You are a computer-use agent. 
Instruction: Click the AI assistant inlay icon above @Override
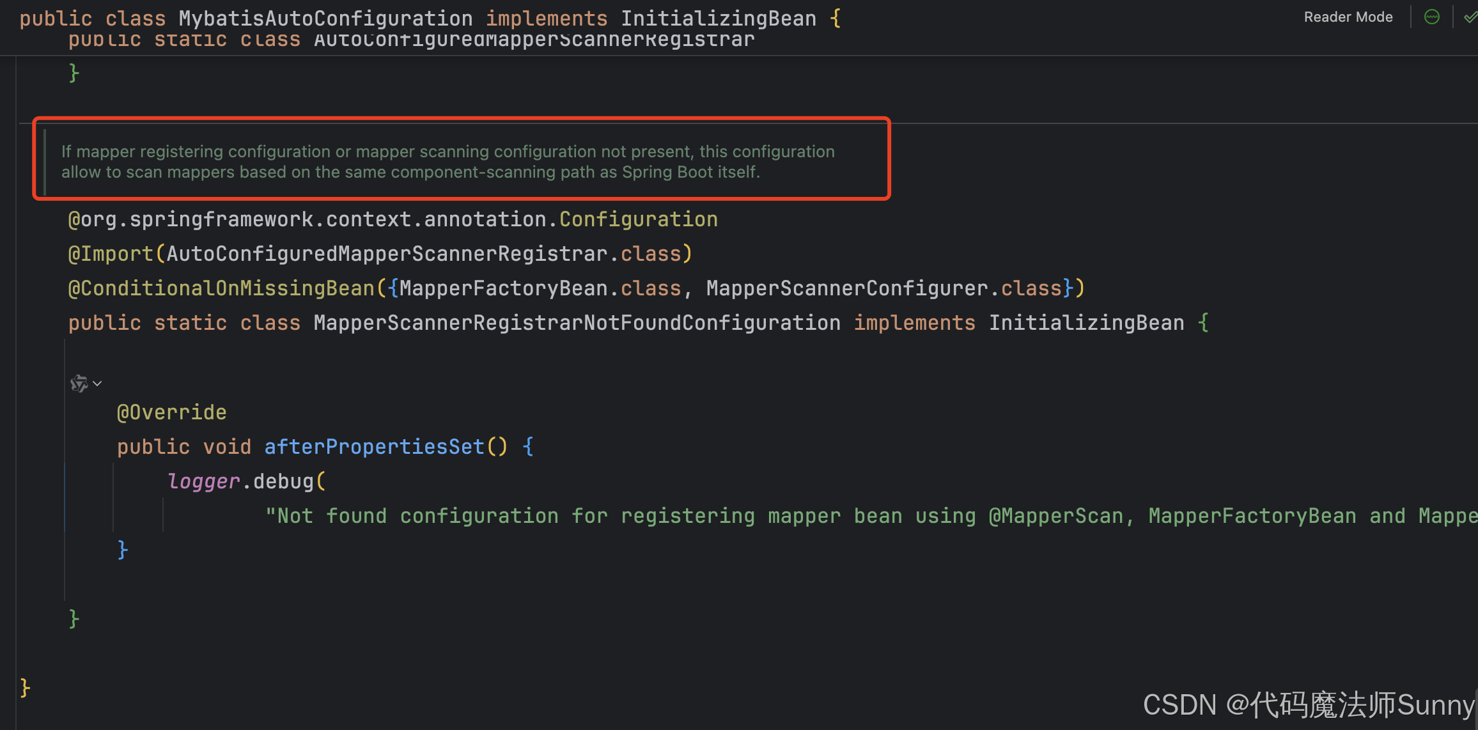pos(79,384)
